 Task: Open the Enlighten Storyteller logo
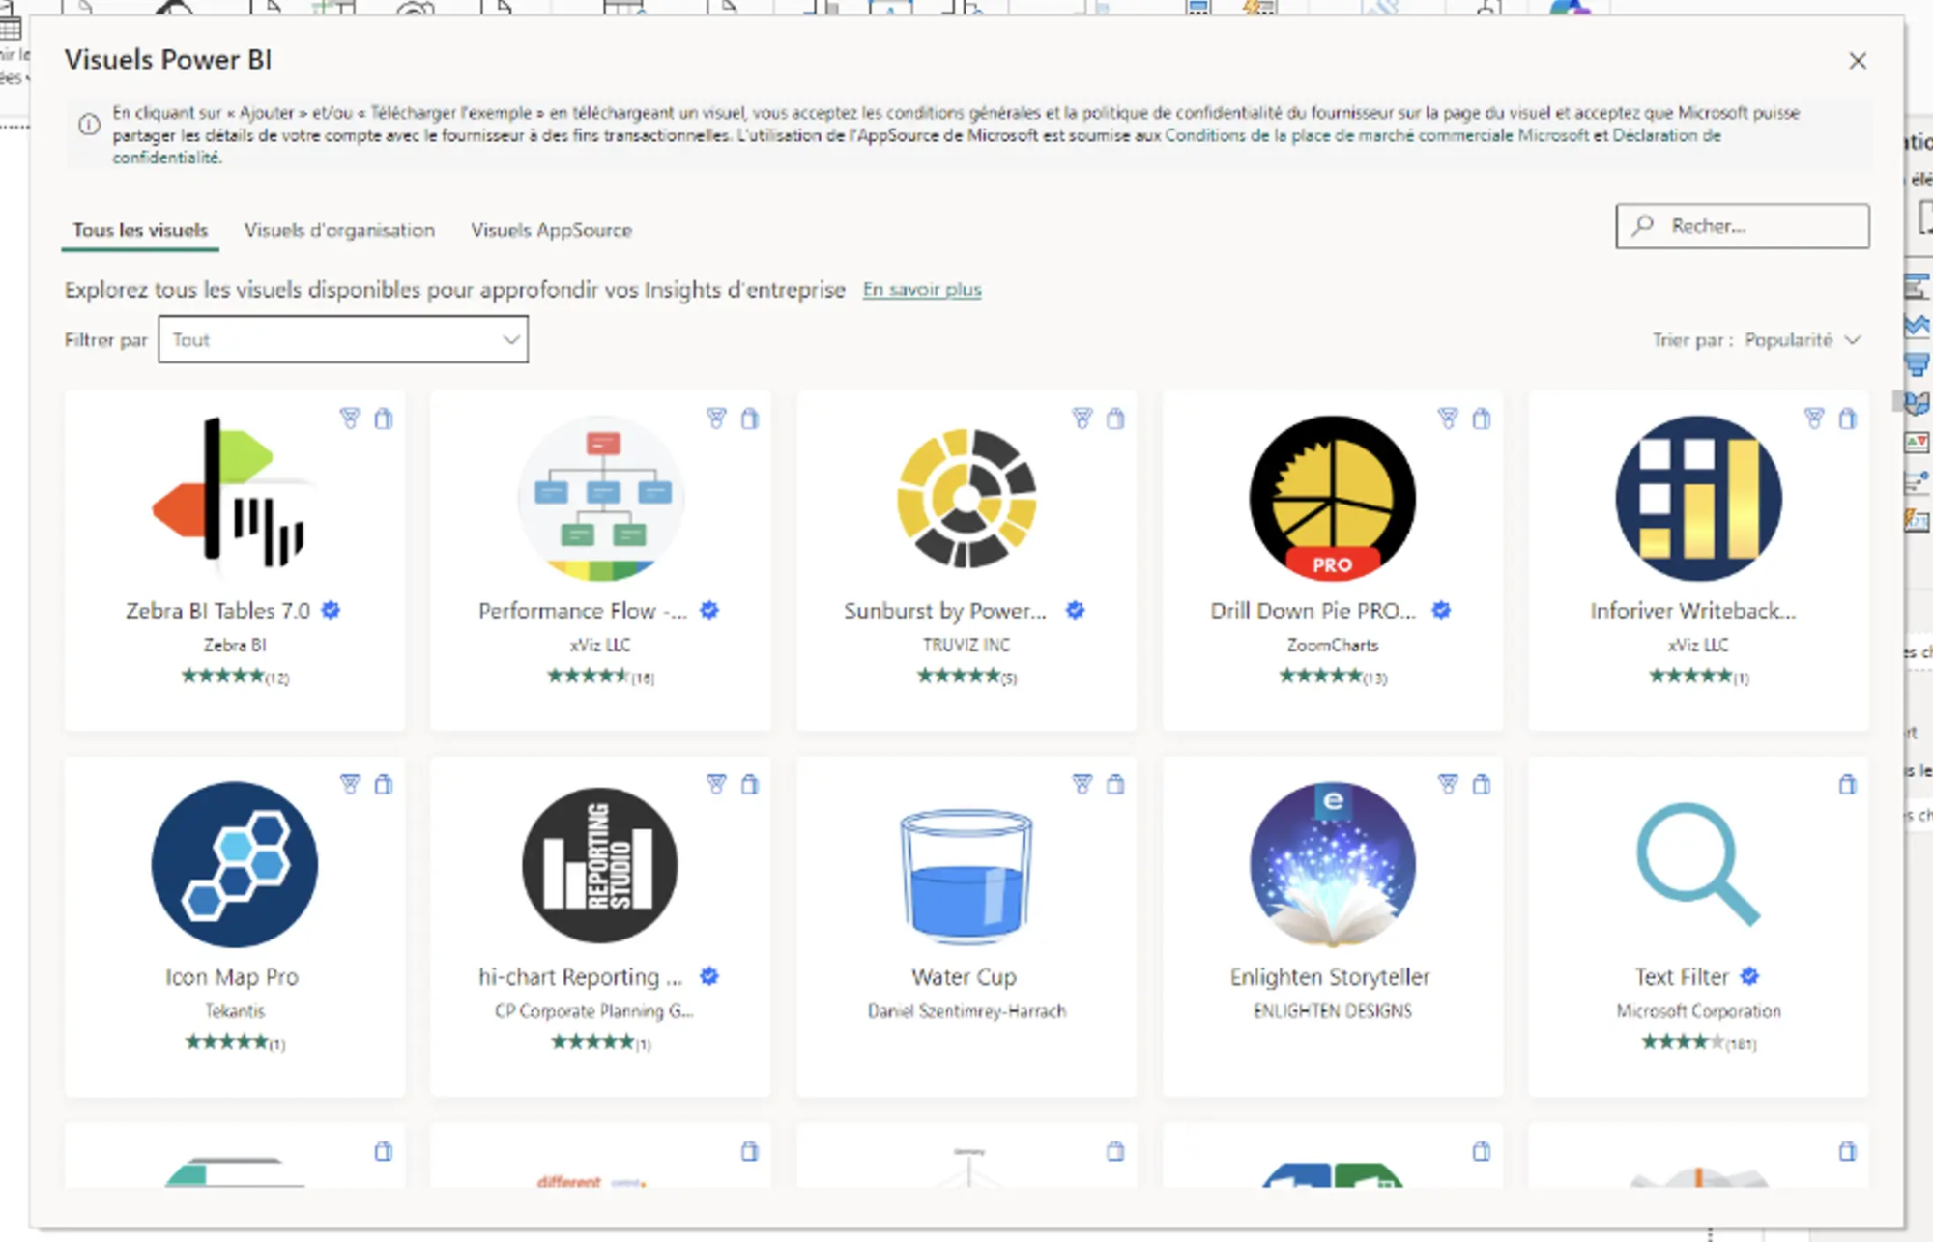pos(1332,864)
